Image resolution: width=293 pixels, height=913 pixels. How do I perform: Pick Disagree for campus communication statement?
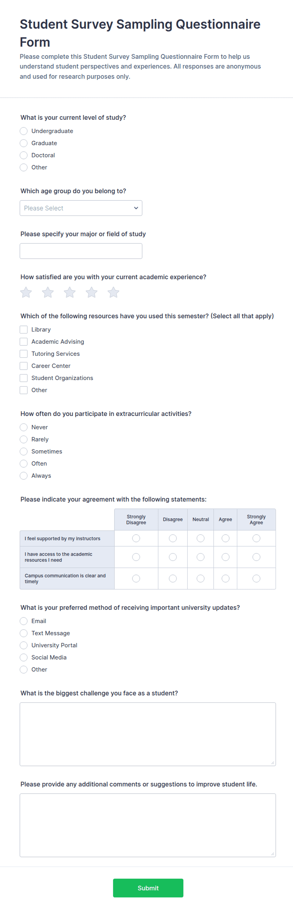coord(173,578)
